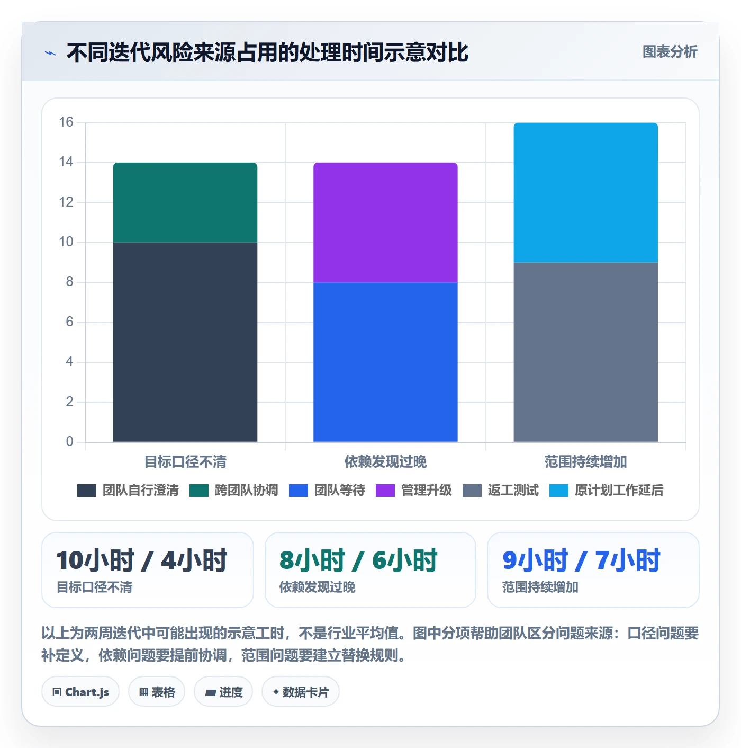Screen dimensions: 741x748
Task: Click legend label 团队等待
Action: (x=340, y=491)
